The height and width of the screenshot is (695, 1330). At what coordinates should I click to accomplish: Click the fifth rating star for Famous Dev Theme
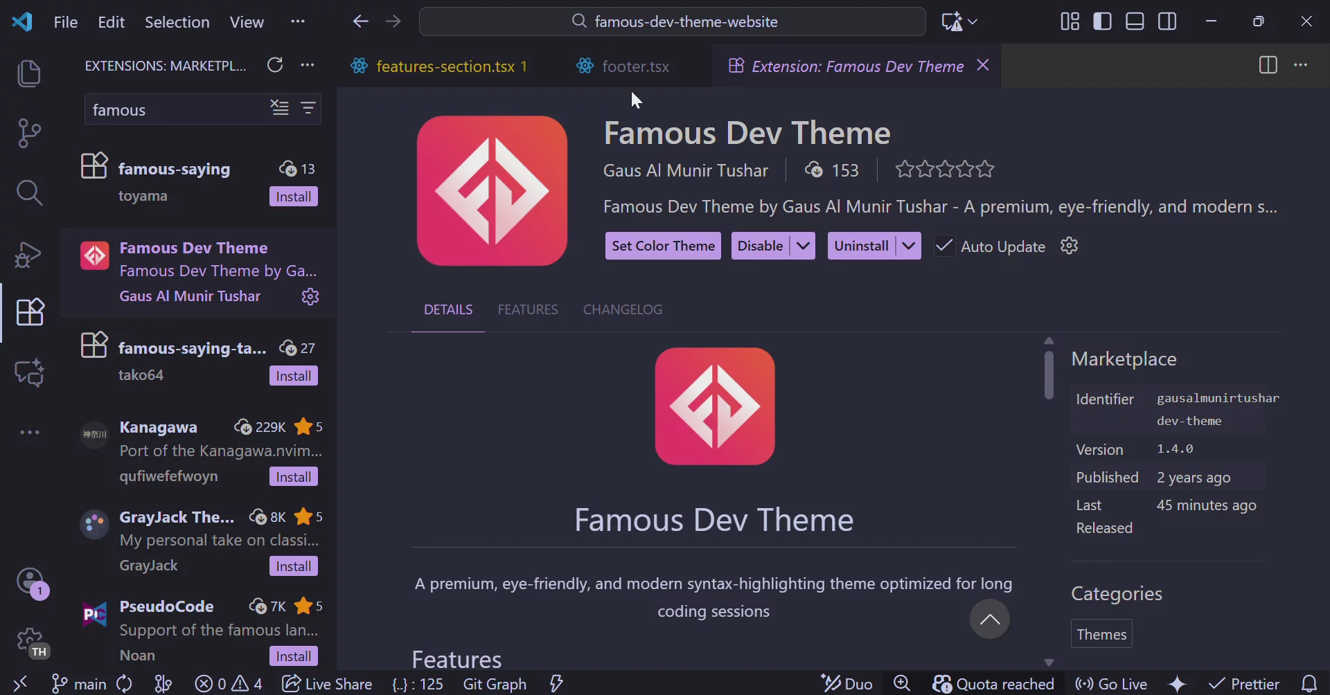[x=986, y=169]
